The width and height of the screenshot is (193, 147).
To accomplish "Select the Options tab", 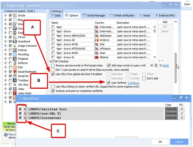I will tap(72, 16).
